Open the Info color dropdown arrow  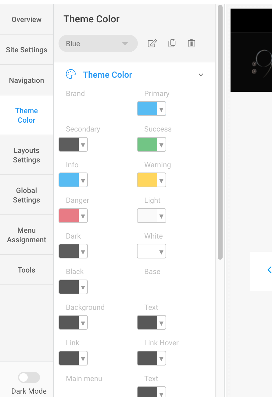[x=83, y=180]
